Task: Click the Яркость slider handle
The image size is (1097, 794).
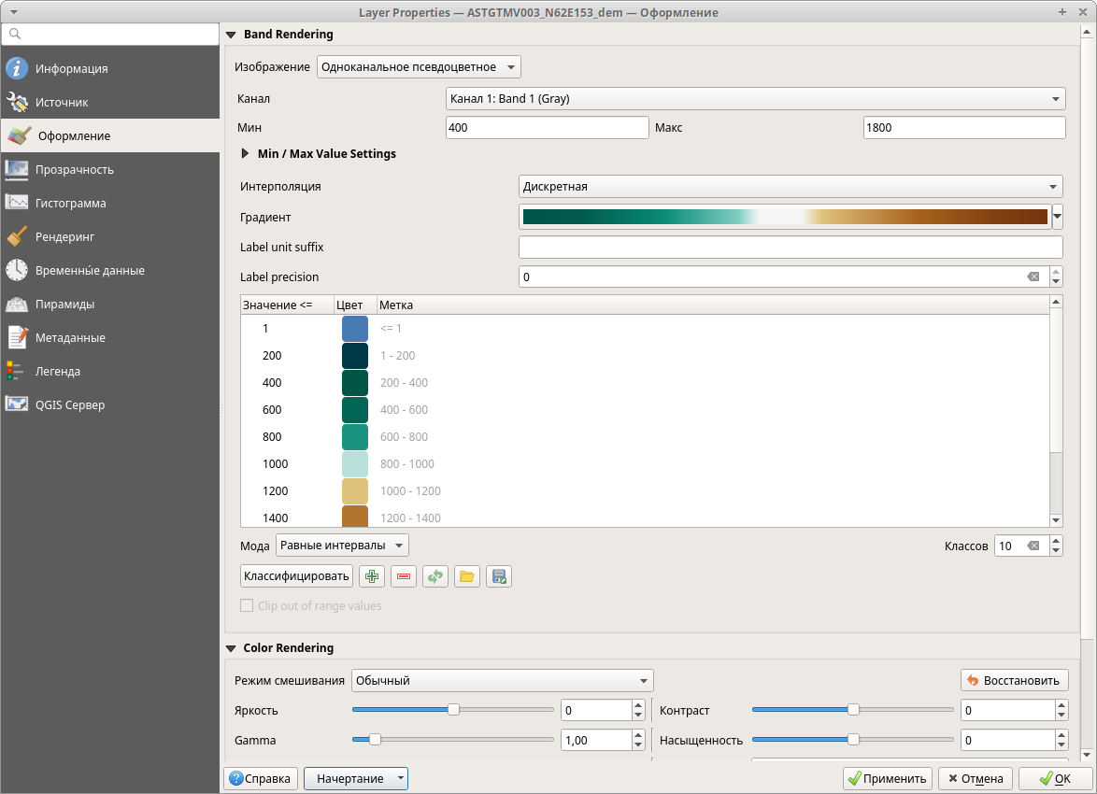Action: tap(453, 710)
